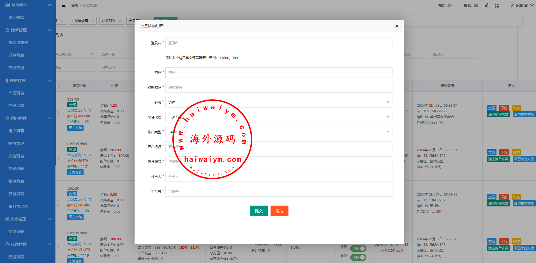Image resolution: width=536 pixels, height=263 pixels.
Task: Click the notification bell icon
Action: (486, 6)
